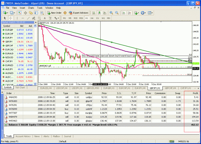Viewport: 201px width, 144px height.
Task: Switch timeframe to D1
Action: coord(97,18)
